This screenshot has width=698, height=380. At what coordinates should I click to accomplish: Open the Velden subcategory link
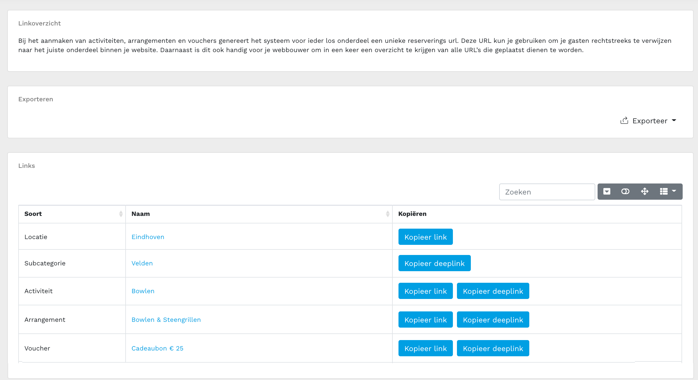142,263
